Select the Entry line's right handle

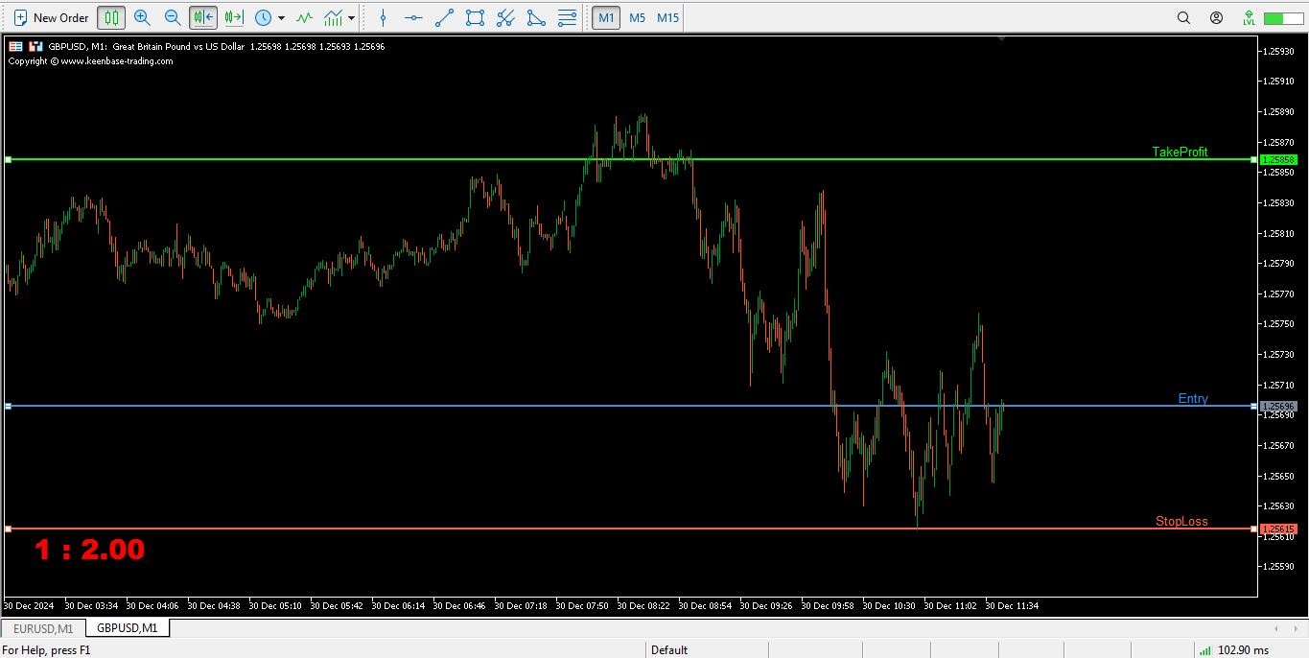click(1254, 407)
